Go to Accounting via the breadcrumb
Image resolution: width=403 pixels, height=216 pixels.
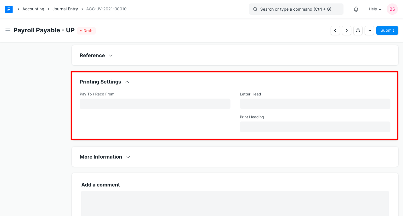click(x=33, y=9)
